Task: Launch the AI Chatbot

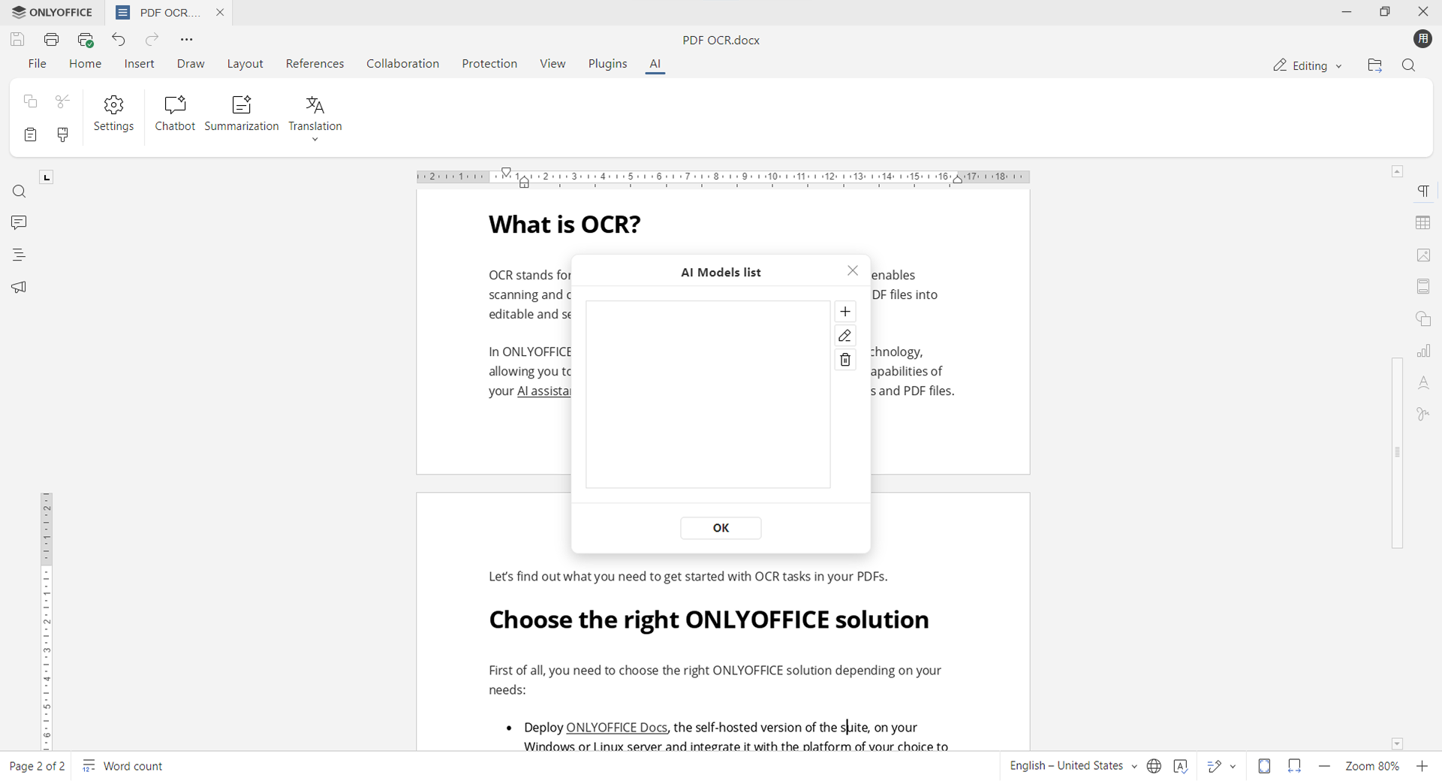Action: click(175, 114)
